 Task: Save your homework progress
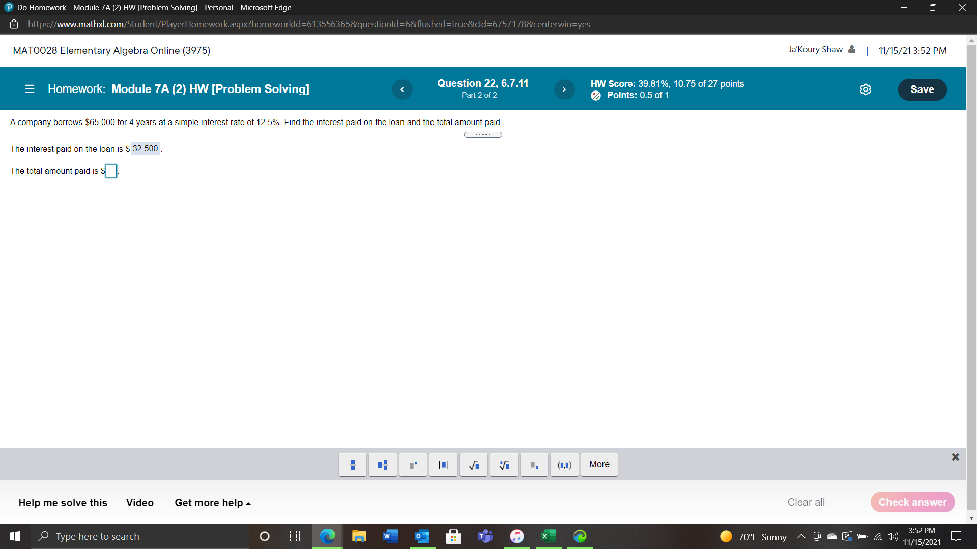pos(922,89)
